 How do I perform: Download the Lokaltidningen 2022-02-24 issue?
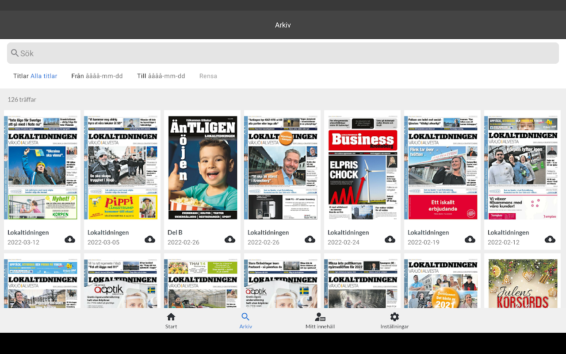tap(390, 239)
